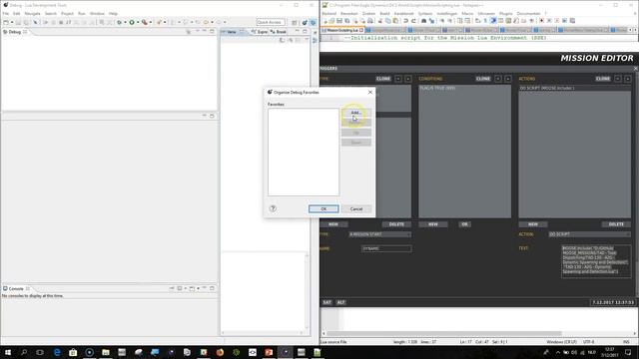Select the Mission Scripting.lua tab in Notepad++
Screen dimensions: 639x359
342,30
